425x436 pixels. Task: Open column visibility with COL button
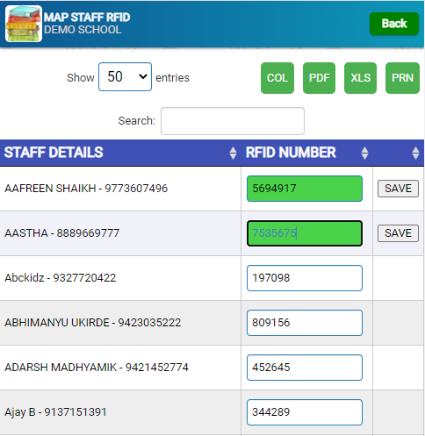click(277, 78)
